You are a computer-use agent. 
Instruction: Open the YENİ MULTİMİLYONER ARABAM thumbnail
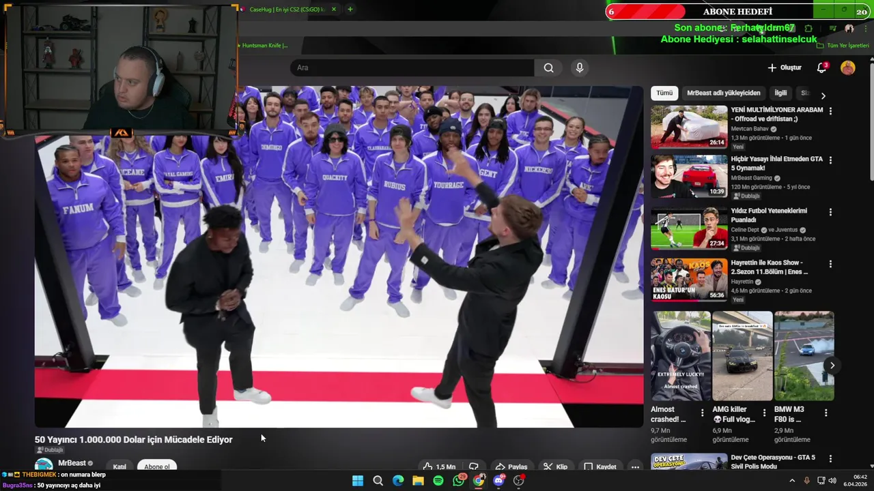pos(689,127)
